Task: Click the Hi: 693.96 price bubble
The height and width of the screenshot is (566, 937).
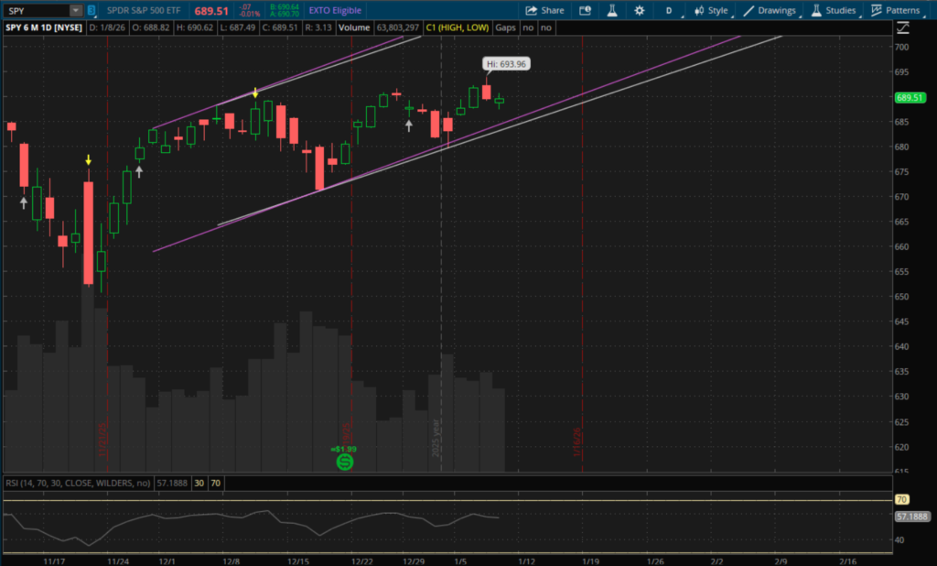Action: point(506,64)
